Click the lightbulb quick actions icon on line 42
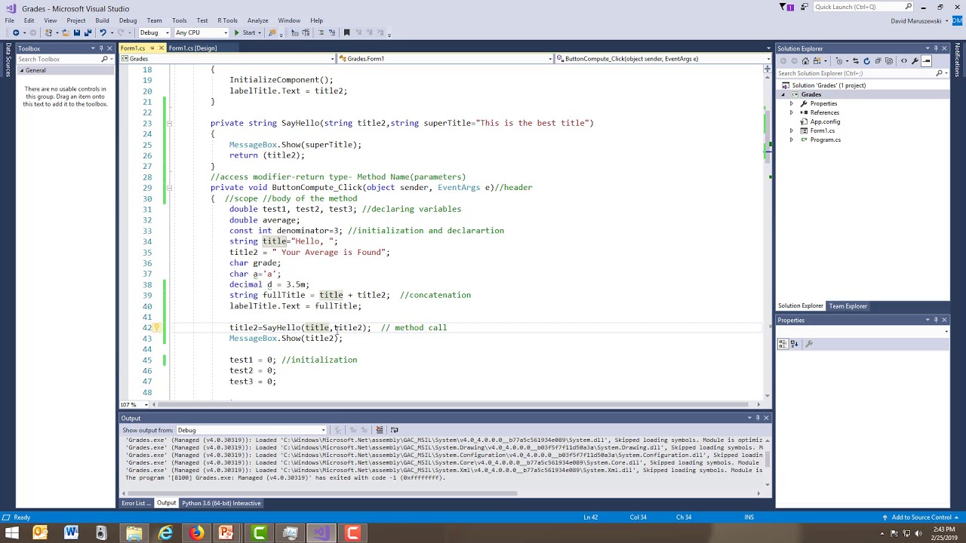The image size is (966, 543). tap(156, 328)
